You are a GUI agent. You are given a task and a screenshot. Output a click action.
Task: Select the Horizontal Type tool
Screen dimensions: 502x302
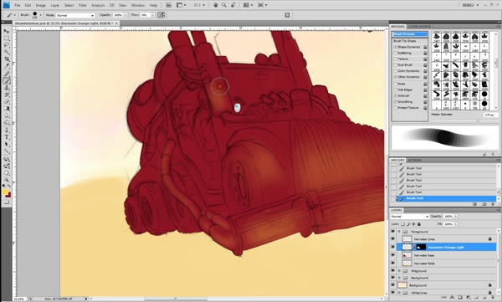tap(6, 137)
